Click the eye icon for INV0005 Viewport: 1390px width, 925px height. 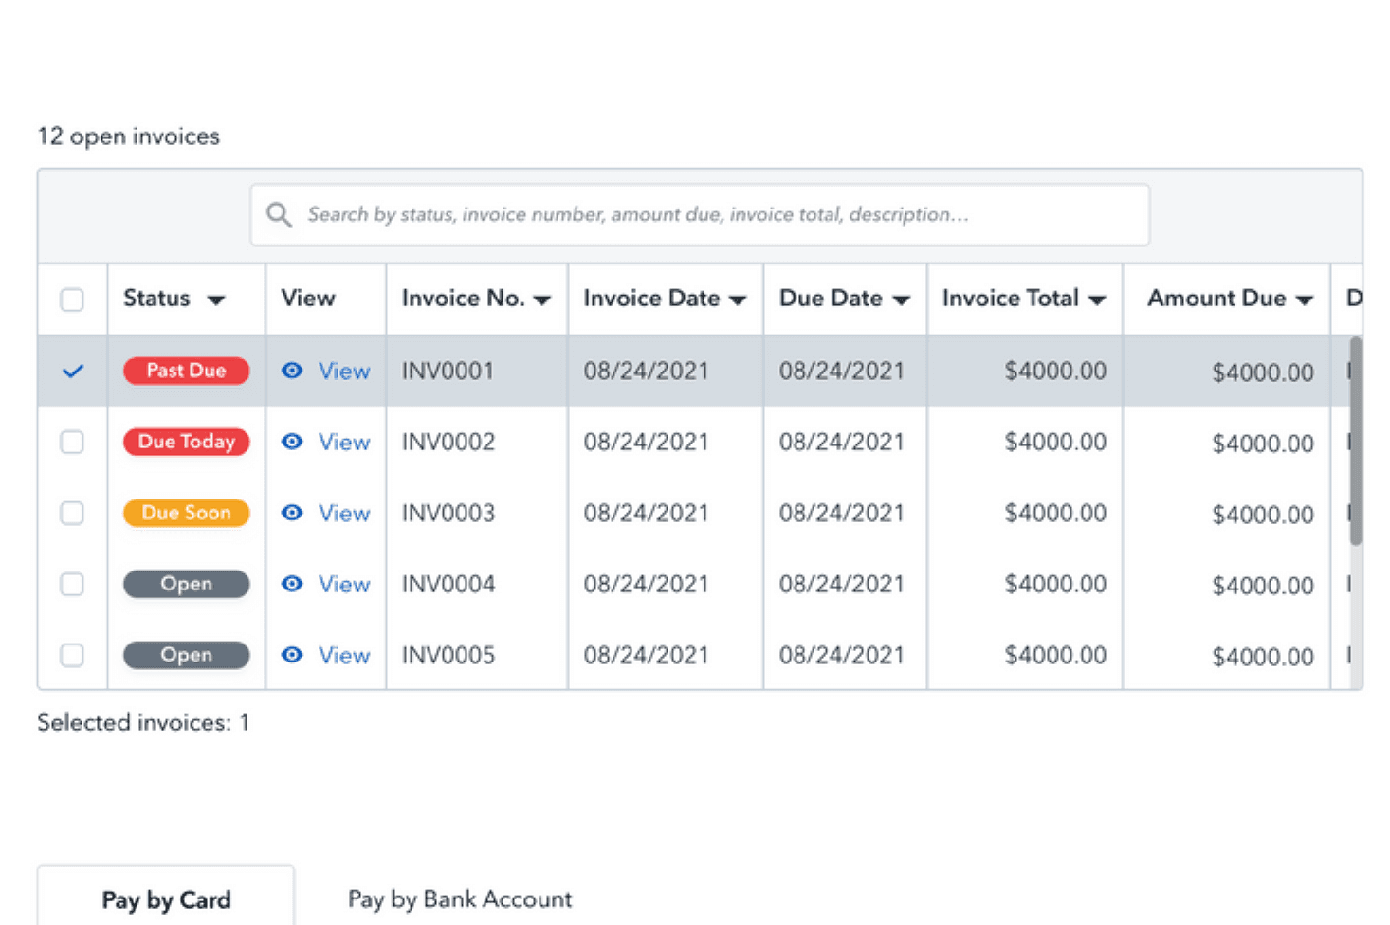pos(292,655)
